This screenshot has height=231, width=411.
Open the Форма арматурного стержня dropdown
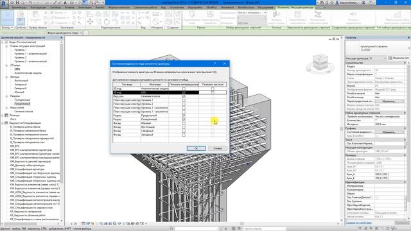pyautogui.click(x=64, y=33)
